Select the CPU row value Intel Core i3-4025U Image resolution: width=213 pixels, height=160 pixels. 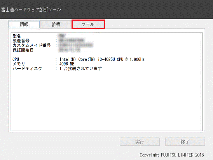(102, 59)
